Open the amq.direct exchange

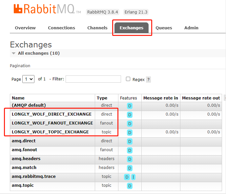pos(24,141)
